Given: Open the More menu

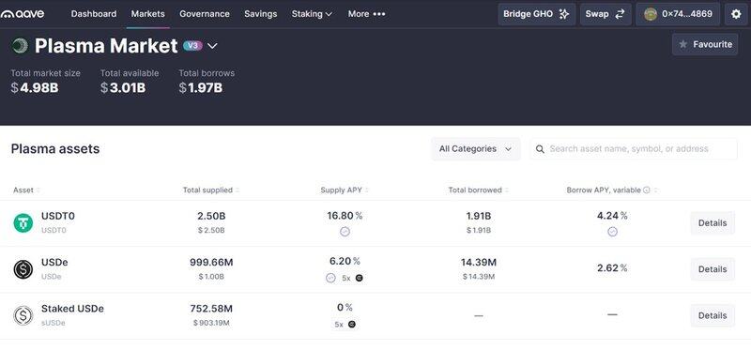Looking at the screenshot, I should tap(366, 14).
